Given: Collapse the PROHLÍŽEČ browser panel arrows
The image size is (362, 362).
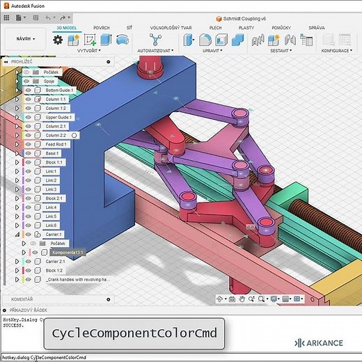Looking at the screenshot, I should [x=6, y=62].
